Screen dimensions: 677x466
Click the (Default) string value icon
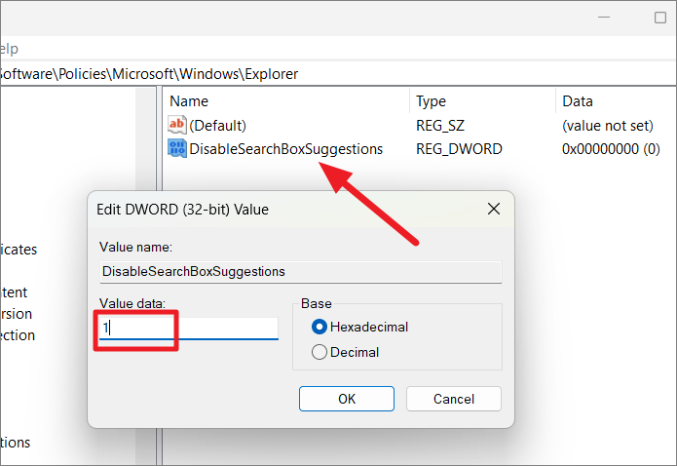click(x=177, y=125)
